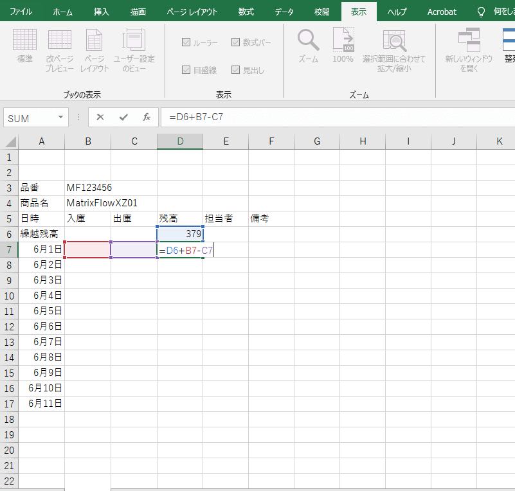
Task: Click the 6月8日 date cell
Action: coord(41,357)
